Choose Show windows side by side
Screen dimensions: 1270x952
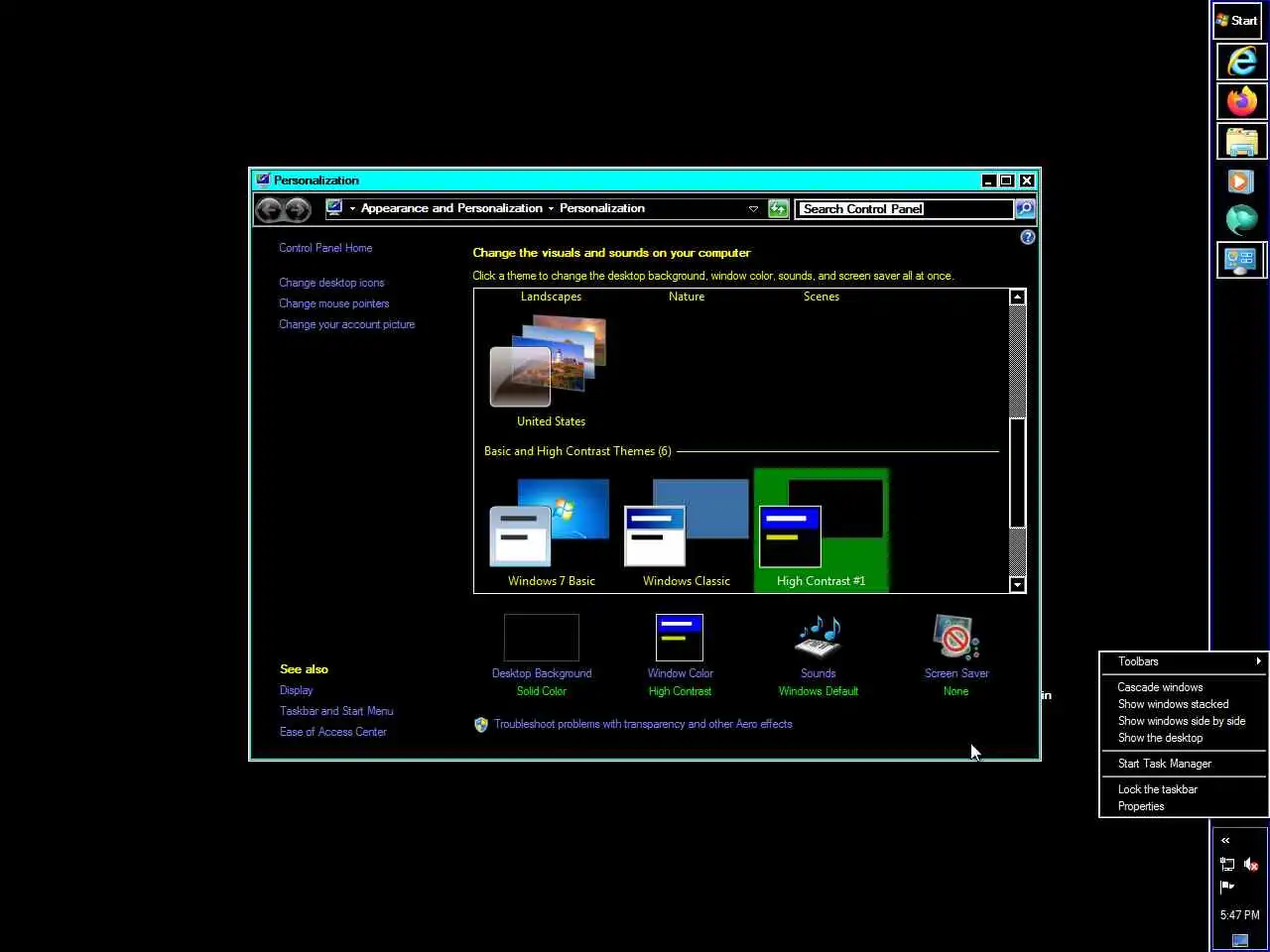point(1184,721)
